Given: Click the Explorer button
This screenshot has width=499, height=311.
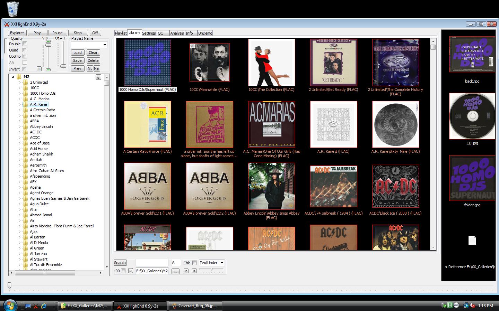Looking at the screenshot, I should (17, 33).
